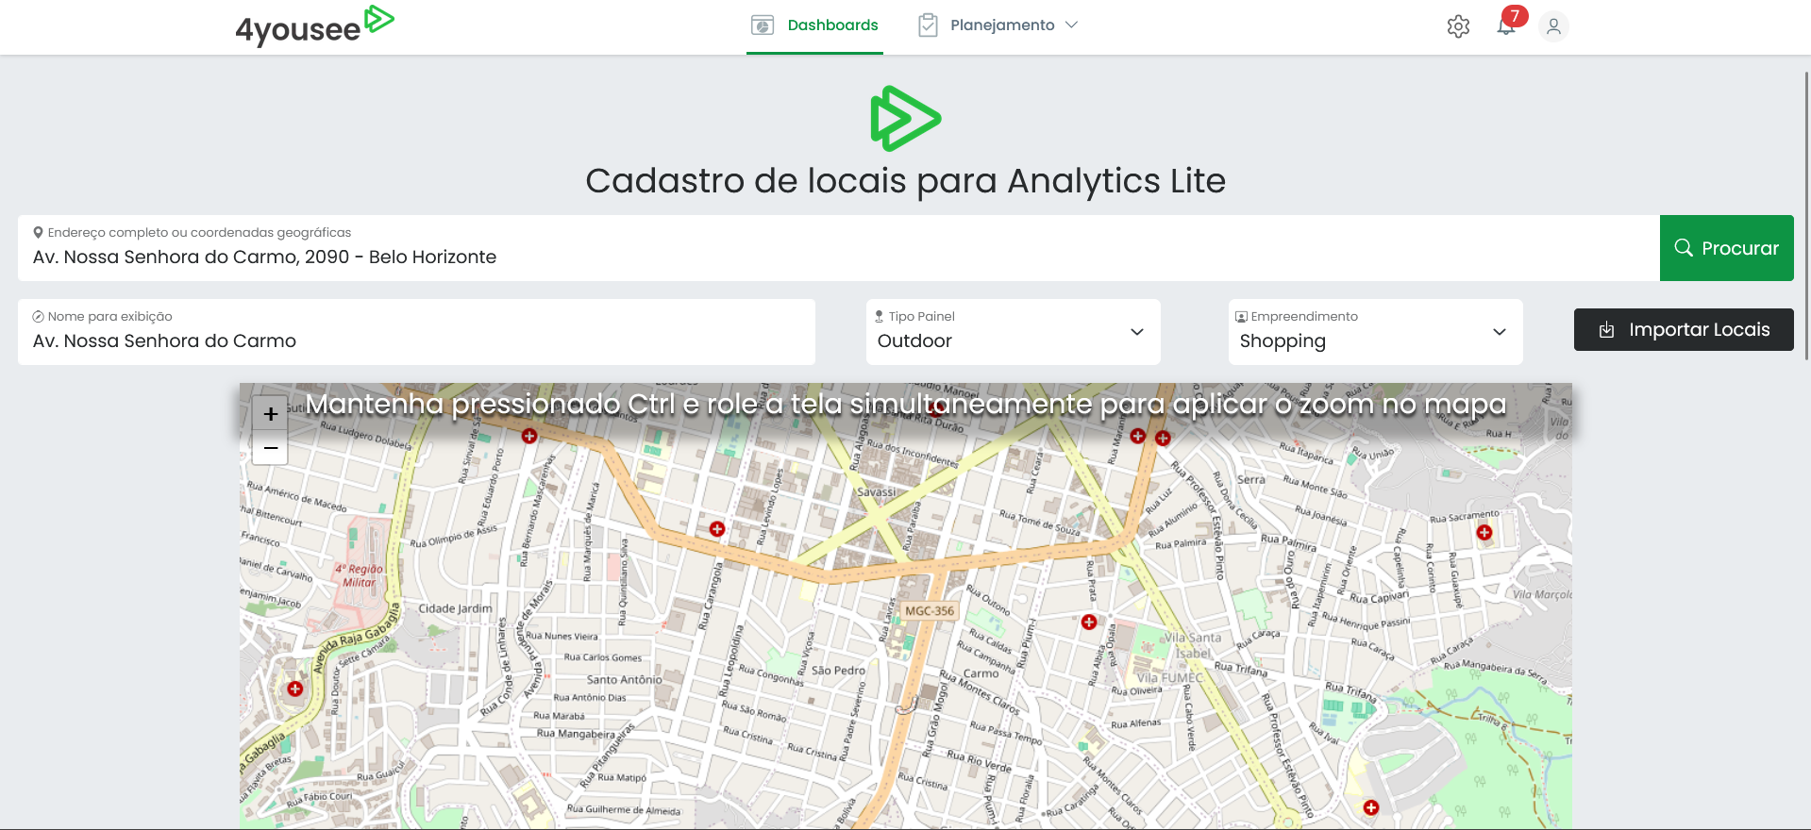Click the Serra neighborhood map label
The image size is (1811, 830).
tap(1250, 479)
